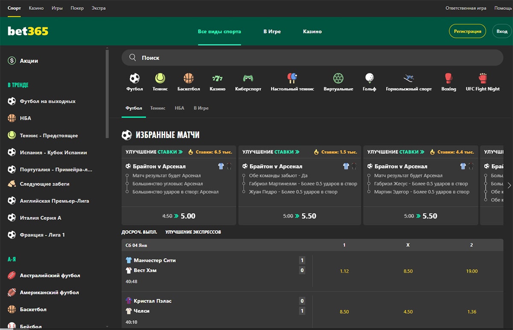Select the Виртуальные sports icon
This screenshot has height=330, width=513.
coord(338,78)
